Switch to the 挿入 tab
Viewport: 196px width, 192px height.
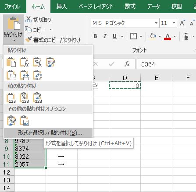click(62, 7)
